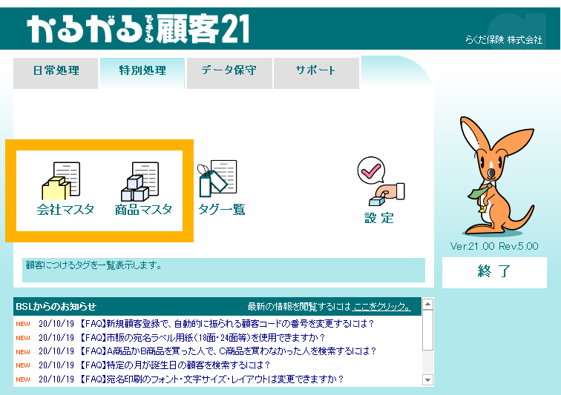Click the kangaroo mascot image
Screen dimensions: 561x395
[497, 176]
